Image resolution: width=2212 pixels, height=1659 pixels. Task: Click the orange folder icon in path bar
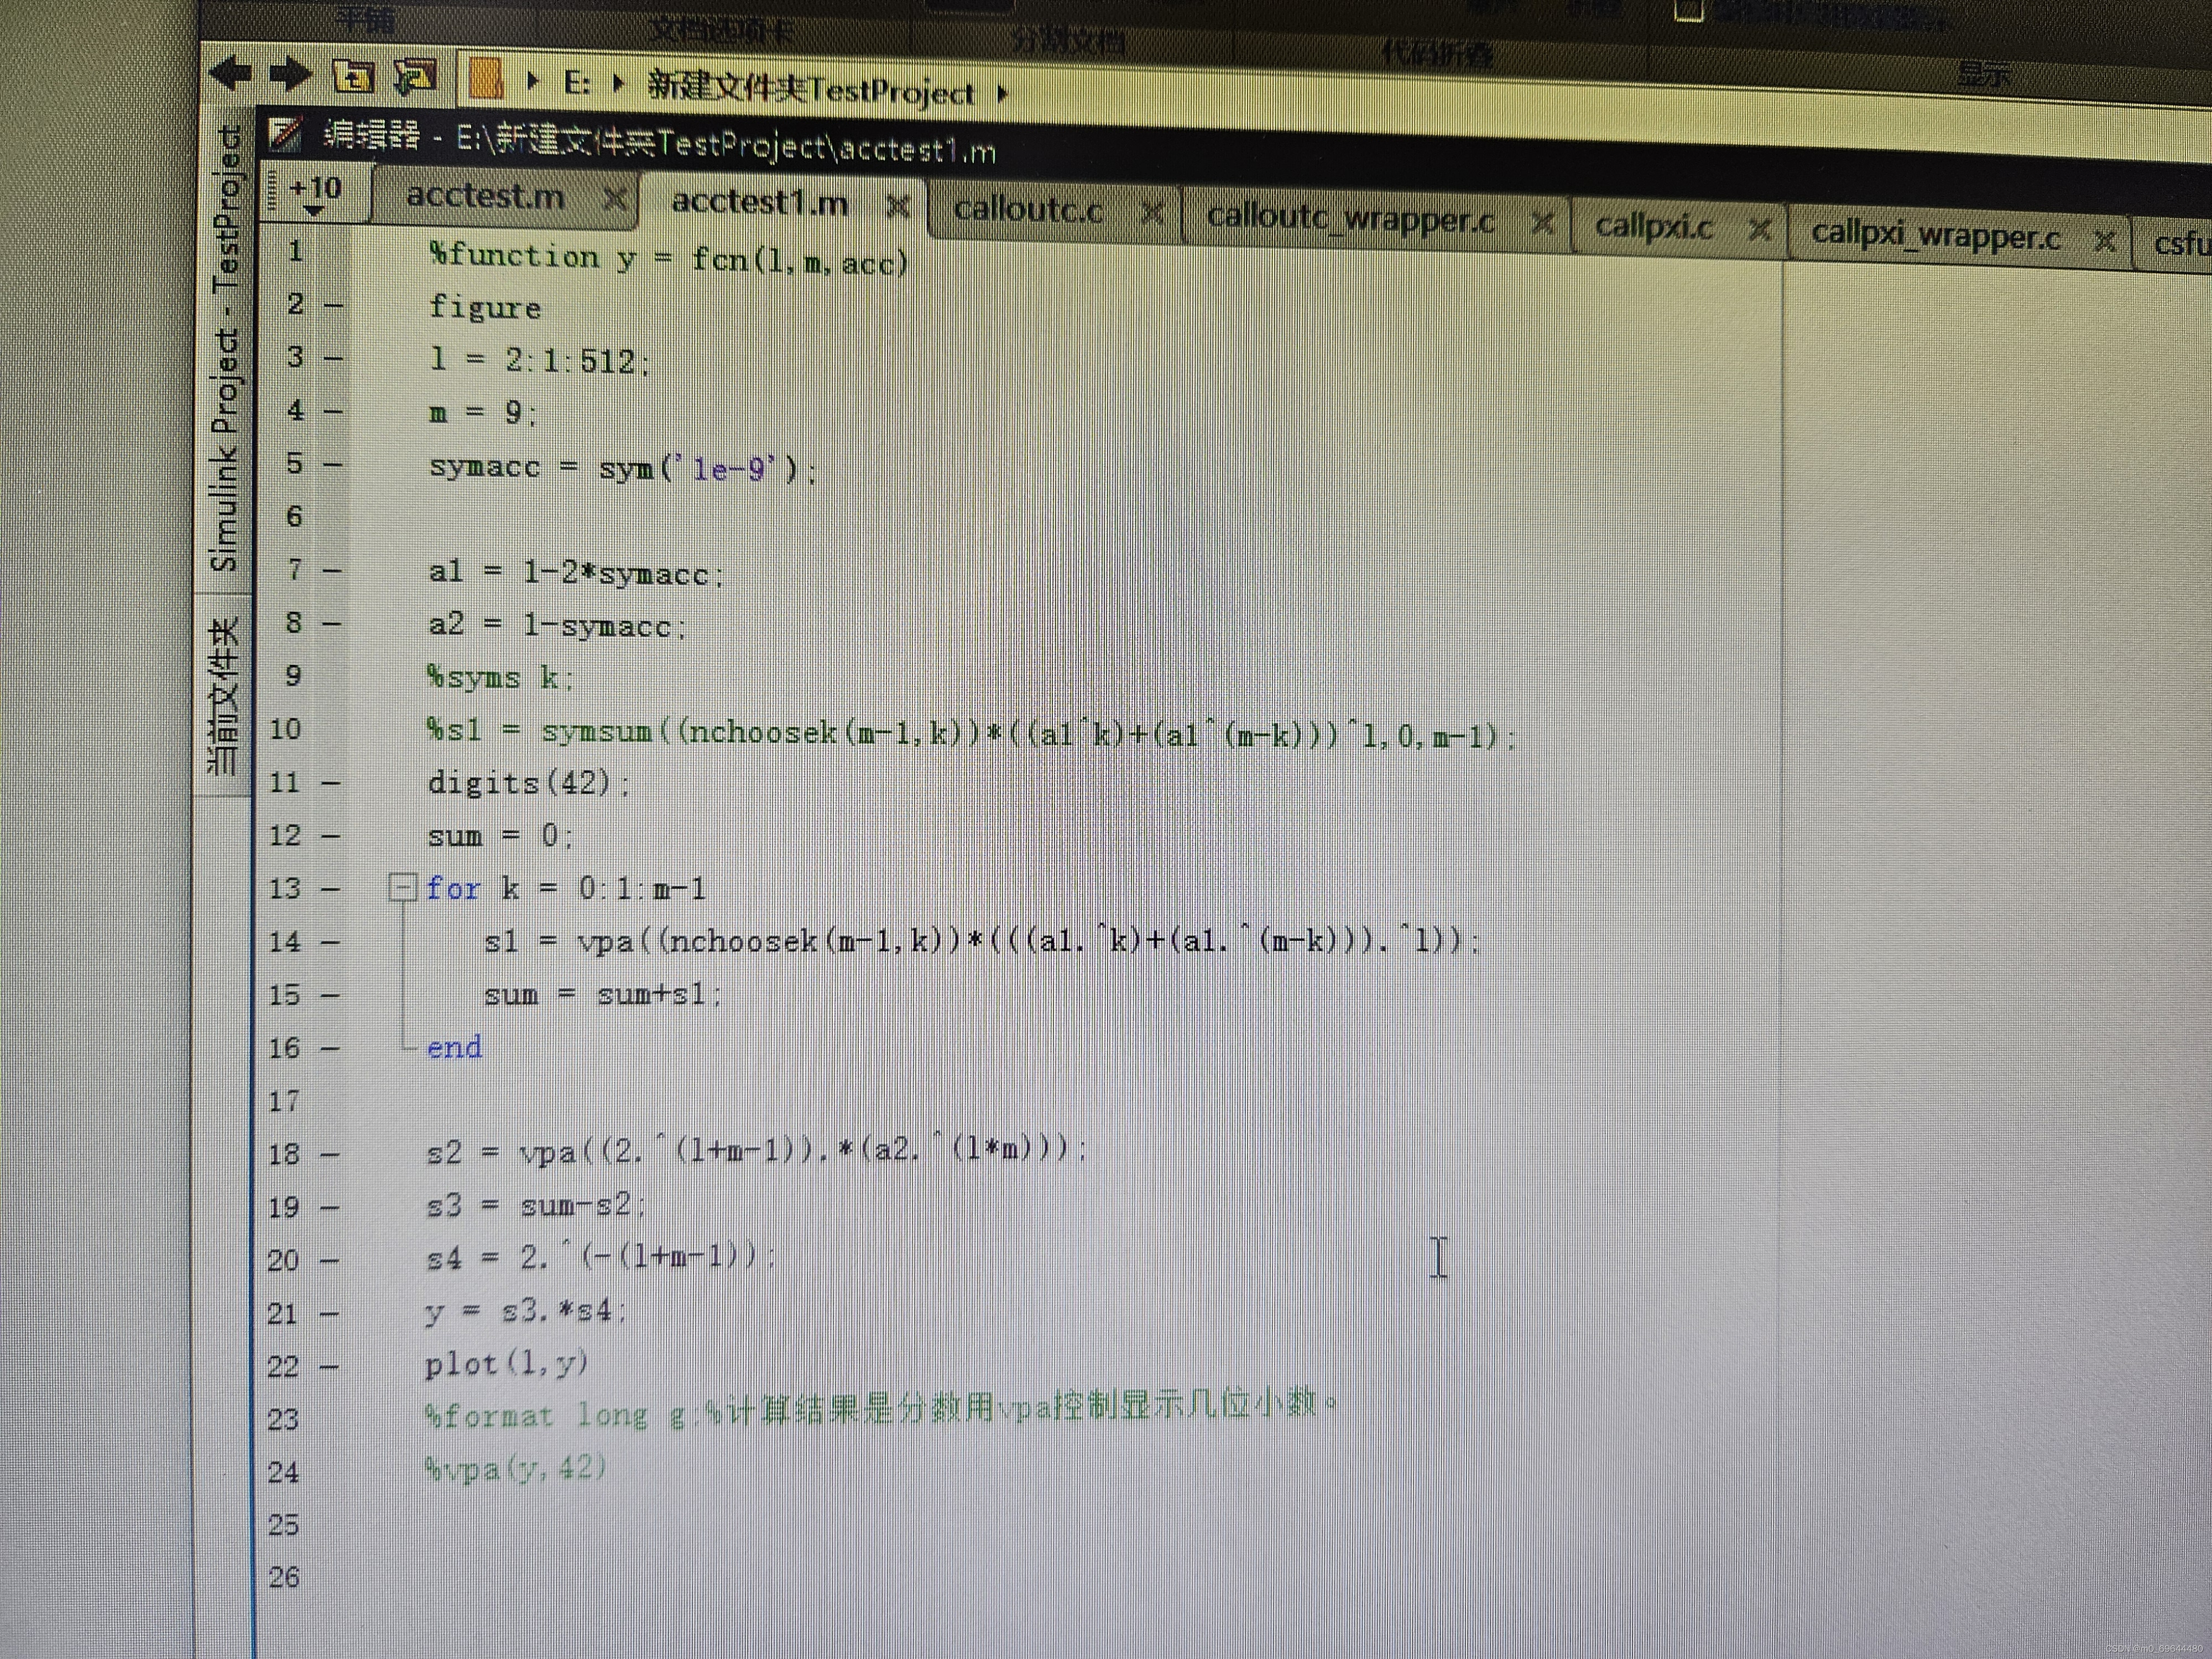click(486, 78)
